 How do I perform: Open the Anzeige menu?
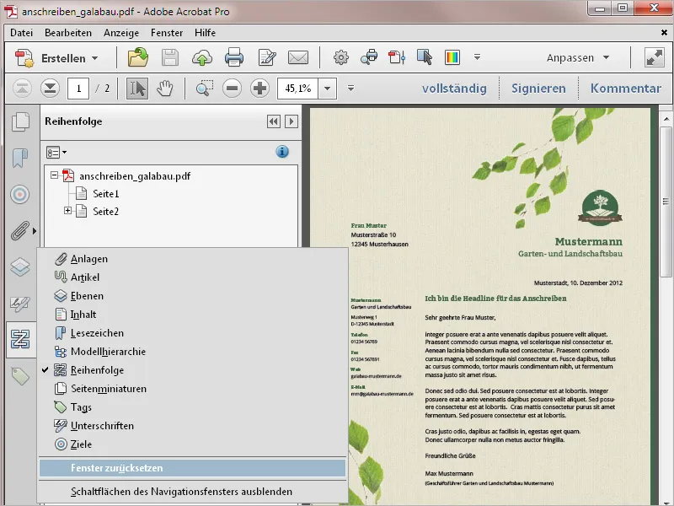coord(121,32)
